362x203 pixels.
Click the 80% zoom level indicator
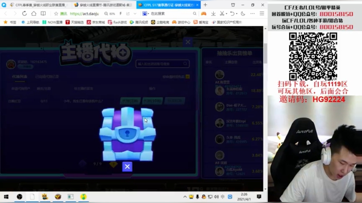[x=110, y=14]
